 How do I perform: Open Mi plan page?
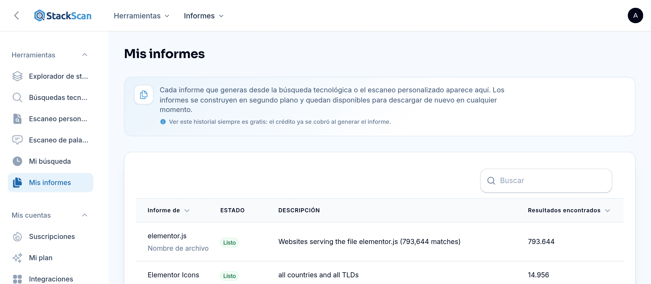51,258
